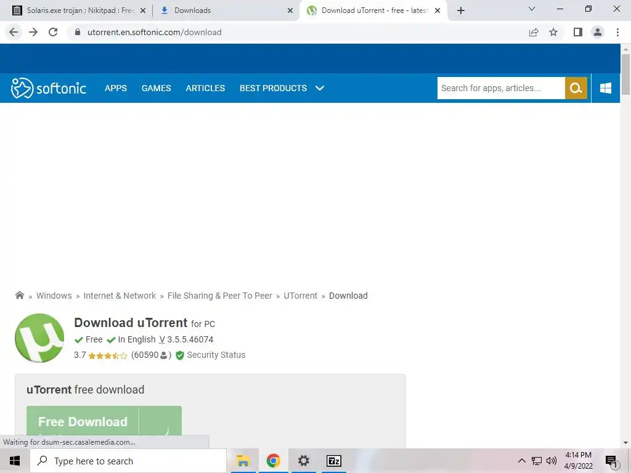Click scrollbar down arrow

[x=625, y=443]
